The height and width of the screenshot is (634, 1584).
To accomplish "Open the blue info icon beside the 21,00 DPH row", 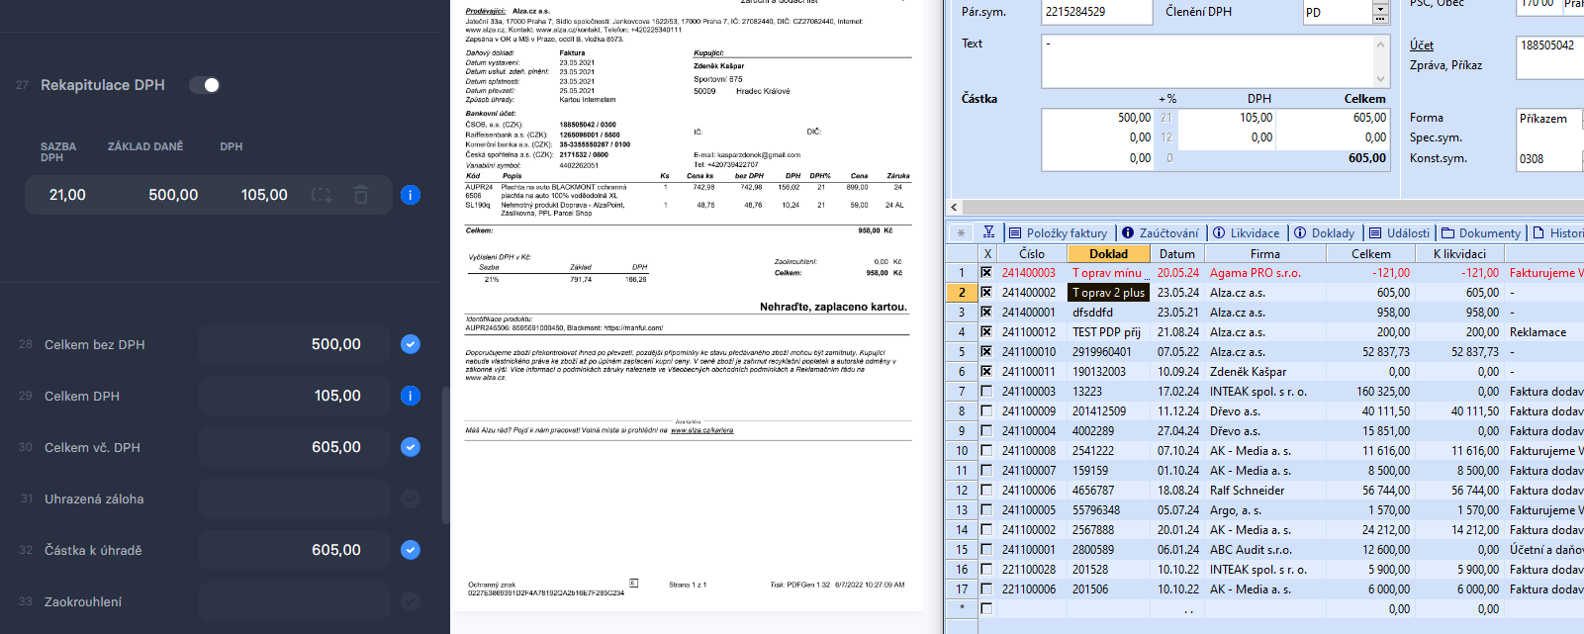I will pyautogui.click(x=411, y=195).
